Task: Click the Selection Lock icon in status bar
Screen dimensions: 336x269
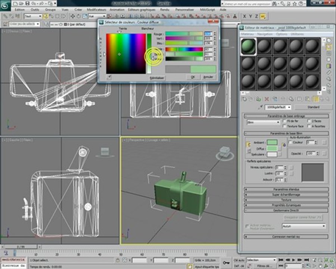Action: tap(118, 260)
